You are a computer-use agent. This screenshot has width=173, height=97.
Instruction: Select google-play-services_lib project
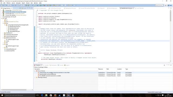pyautogui.click(x=10, y=17)
